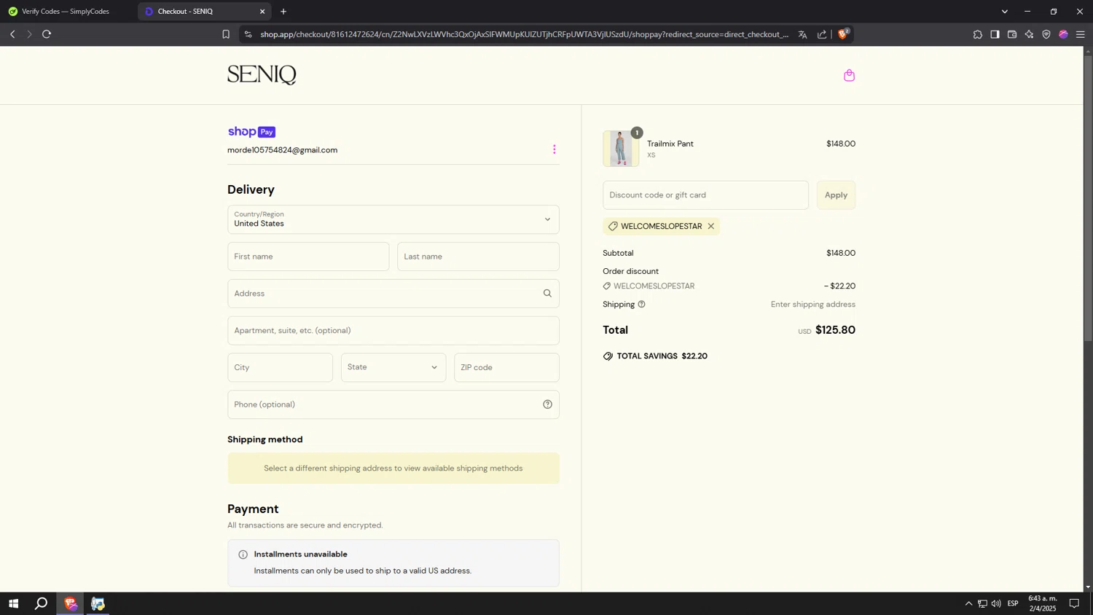
Task: Bookmark this page
Action: click(226, 34)
